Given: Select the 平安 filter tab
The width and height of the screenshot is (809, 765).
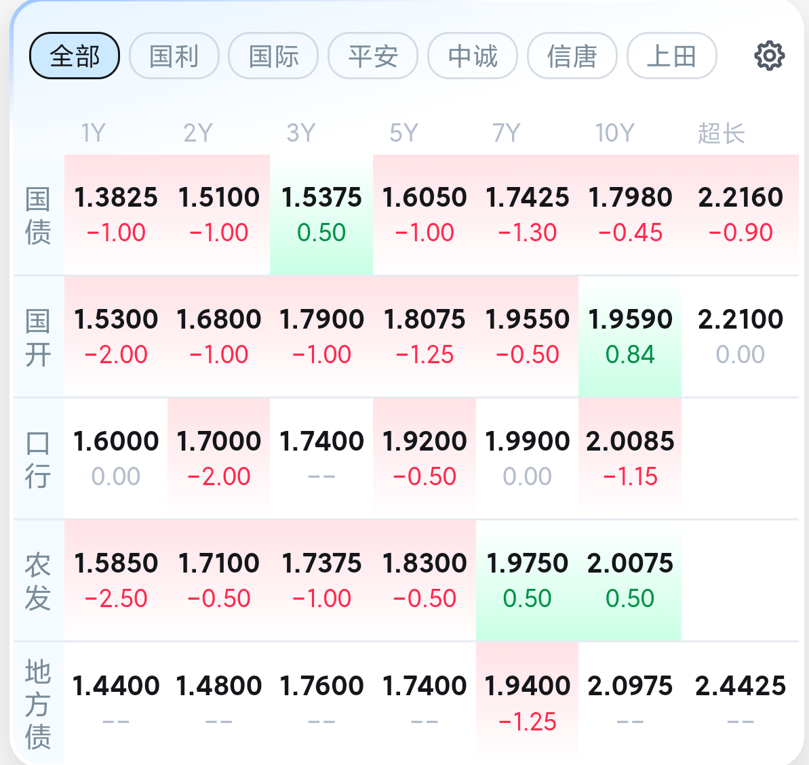Looking at the screenshot, I should pos(373,56).
